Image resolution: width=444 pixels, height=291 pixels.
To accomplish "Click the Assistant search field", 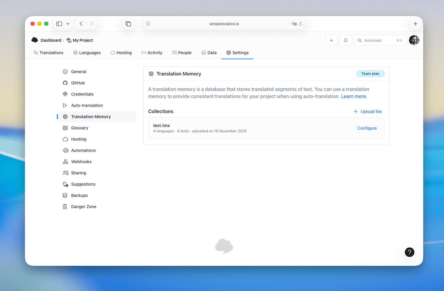I will [379, 40].
